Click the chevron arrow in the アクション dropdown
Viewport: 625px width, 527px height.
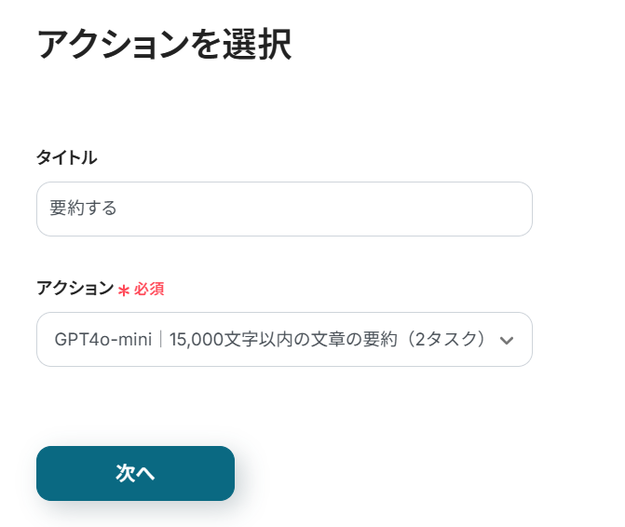507,340
